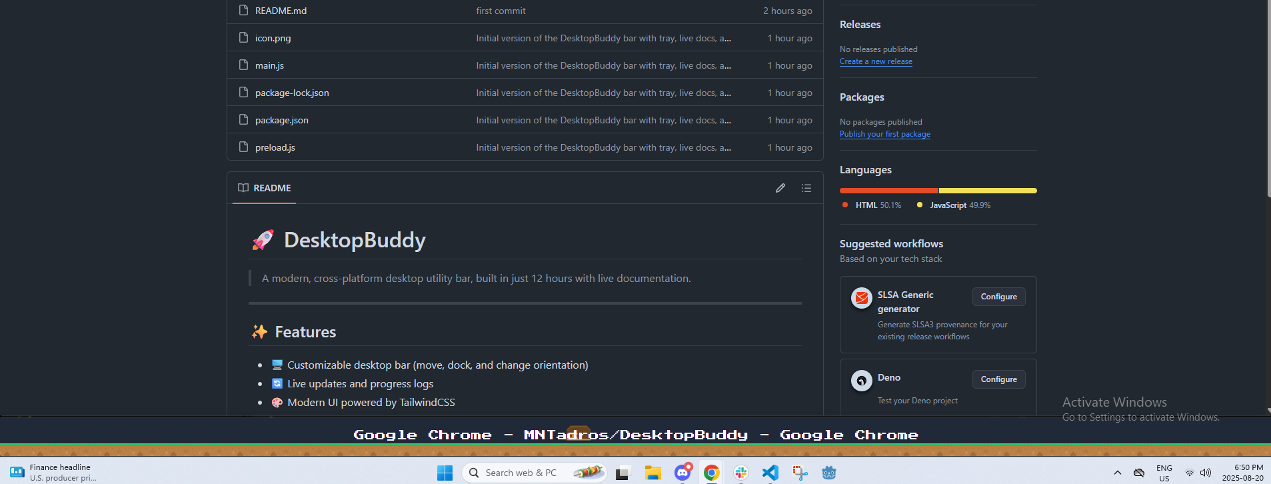Launch Visual Studio Code from taskbar
The height and width of the screenshot is (484, 1271).
(x=770, y=473)
